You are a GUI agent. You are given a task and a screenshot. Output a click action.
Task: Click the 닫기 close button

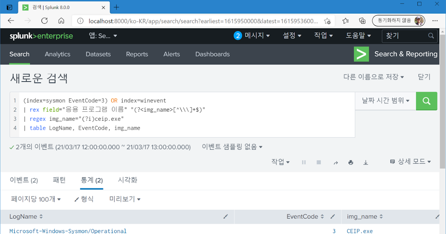(424, 77)
